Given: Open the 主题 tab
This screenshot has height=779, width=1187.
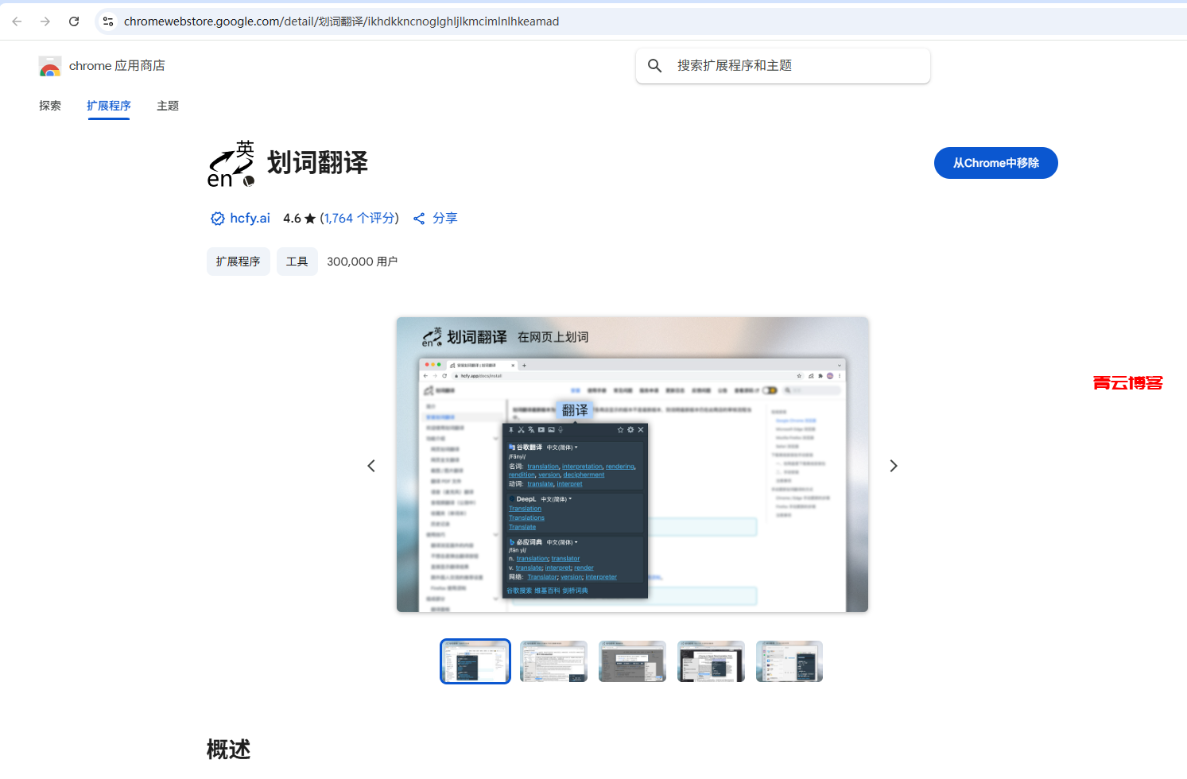Looking at the screenshot, I should tap(168, 106).
